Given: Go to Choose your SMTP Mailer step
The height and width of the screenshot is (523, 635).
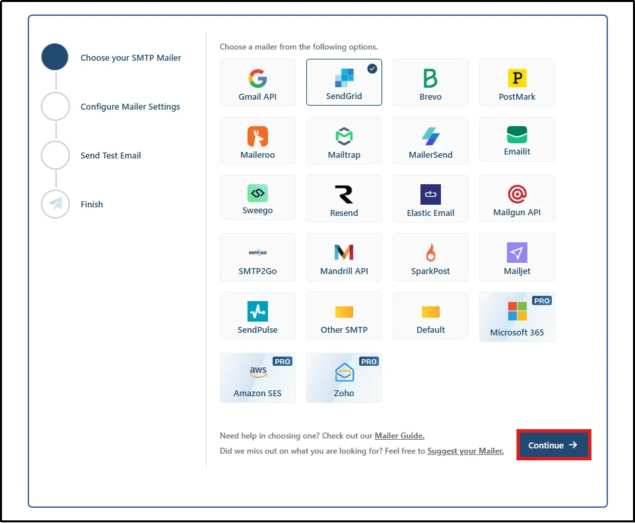Looking at the screenshot, I should tap(131, 57).
